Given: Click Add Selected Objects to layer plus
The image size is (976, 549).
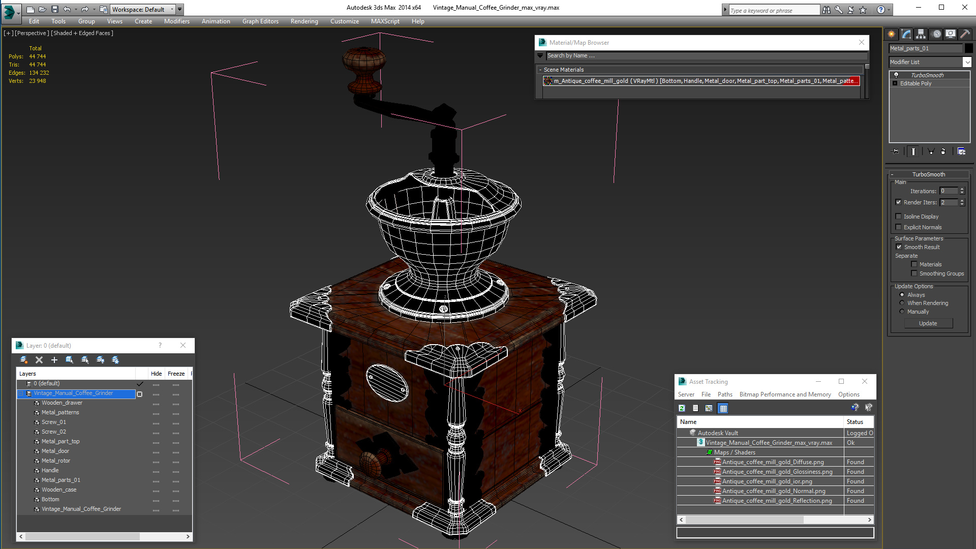Looking at the screenshot, I should (x=54, y=360).
